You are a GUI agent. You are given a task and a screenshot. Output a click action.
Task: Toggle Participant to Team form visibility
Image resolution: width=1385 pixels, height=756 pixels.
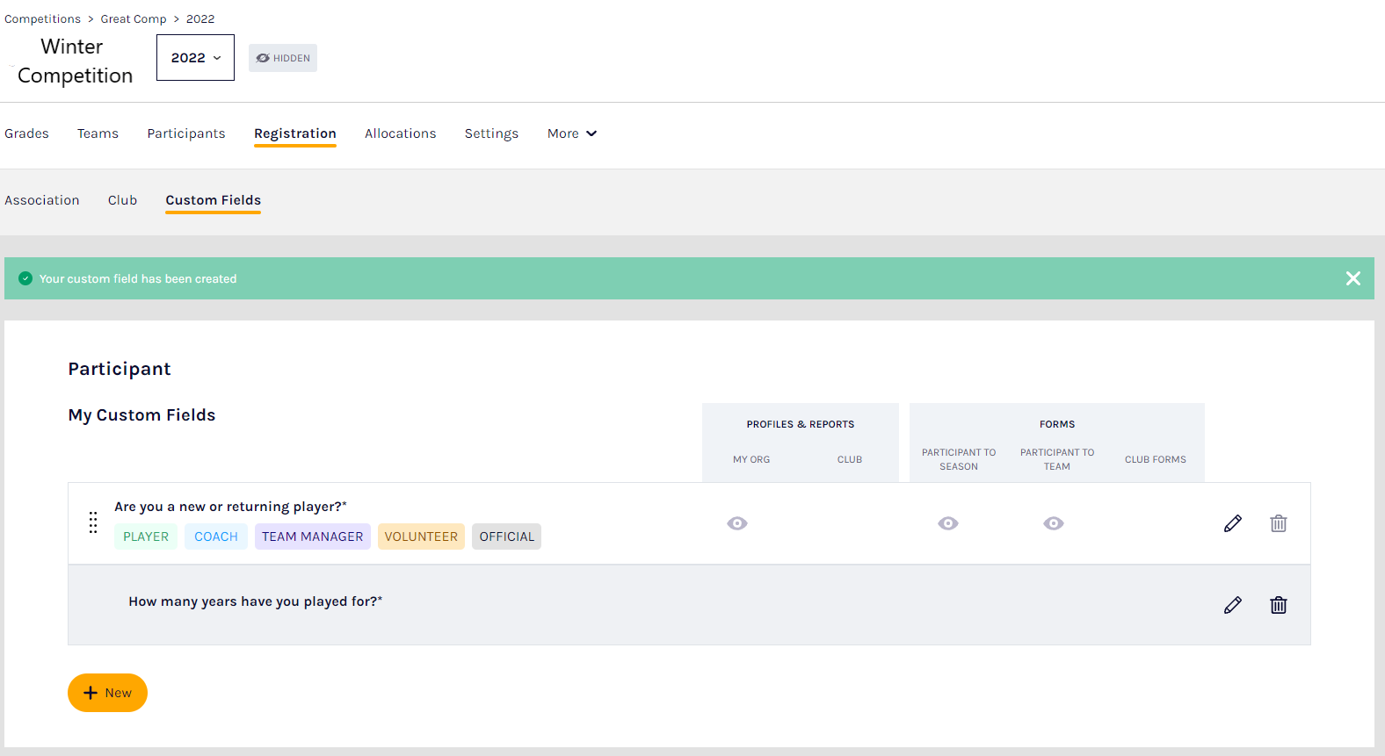tap(1053, 523)
